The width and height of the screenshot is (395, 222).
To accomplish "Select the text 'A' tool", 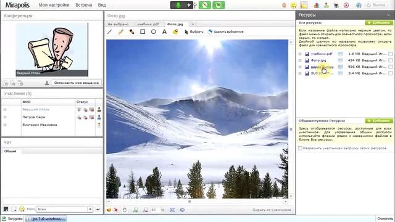I will pos(164,31).
